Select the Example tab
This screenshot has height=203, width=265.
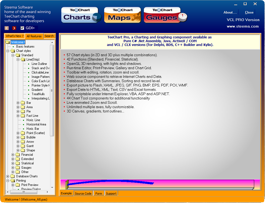point(66,193)
